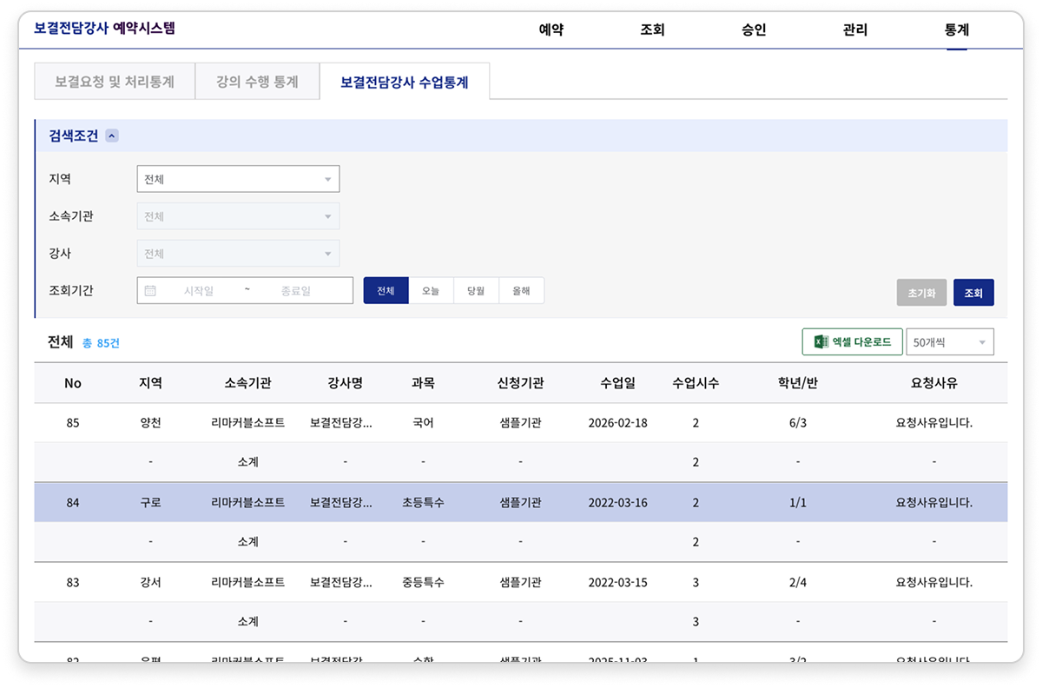Select the 오늘 period option
Image resolution: width=1042 pixels, height=688 pixels.
point(431,291)
